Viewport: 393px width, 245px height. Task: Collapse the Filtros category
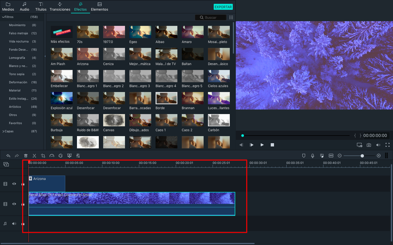click(x=3, y=17)
